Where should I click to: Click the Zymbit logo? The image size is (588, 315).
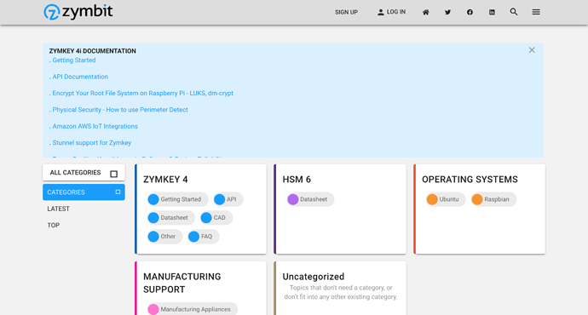click(x=78, y=12)
